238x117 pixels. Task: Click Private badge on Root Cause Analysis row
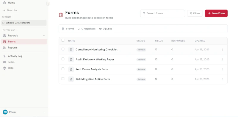(x=141, y=69)
